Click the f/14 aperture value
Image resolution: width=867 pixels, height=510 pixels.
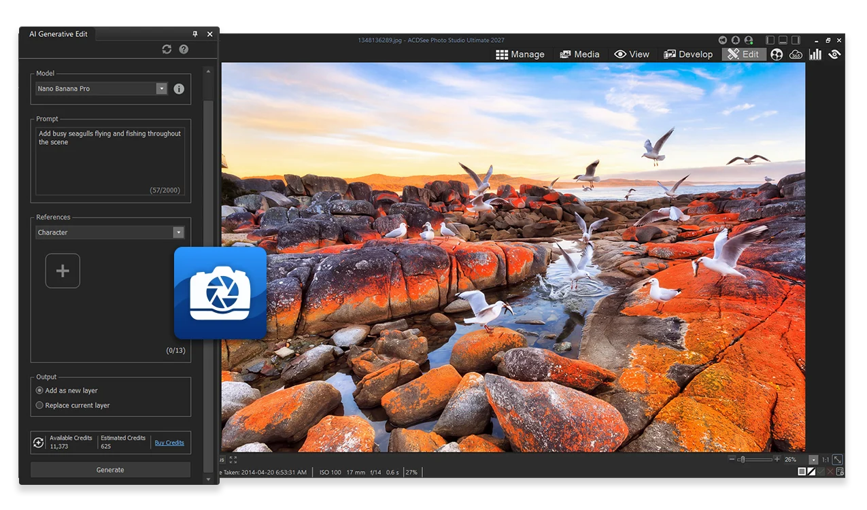coord(375,472)
